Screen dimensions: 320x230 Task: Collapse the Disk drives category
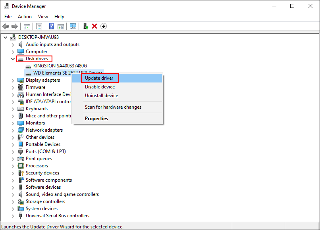(x=13, y=59)
